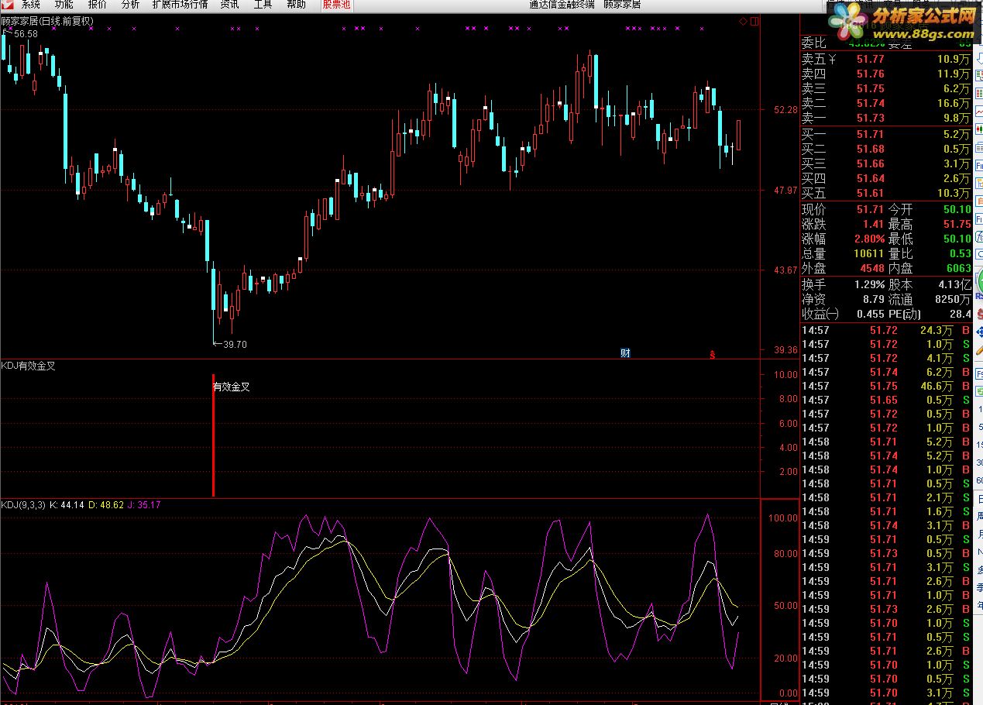Select the 卖四 order row
Image resolution: width=983 pixels, height=705 pixels.
click(x=886, y=74)
